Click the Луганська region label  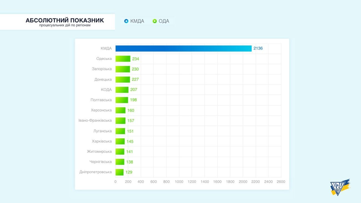tap(102, 131)
